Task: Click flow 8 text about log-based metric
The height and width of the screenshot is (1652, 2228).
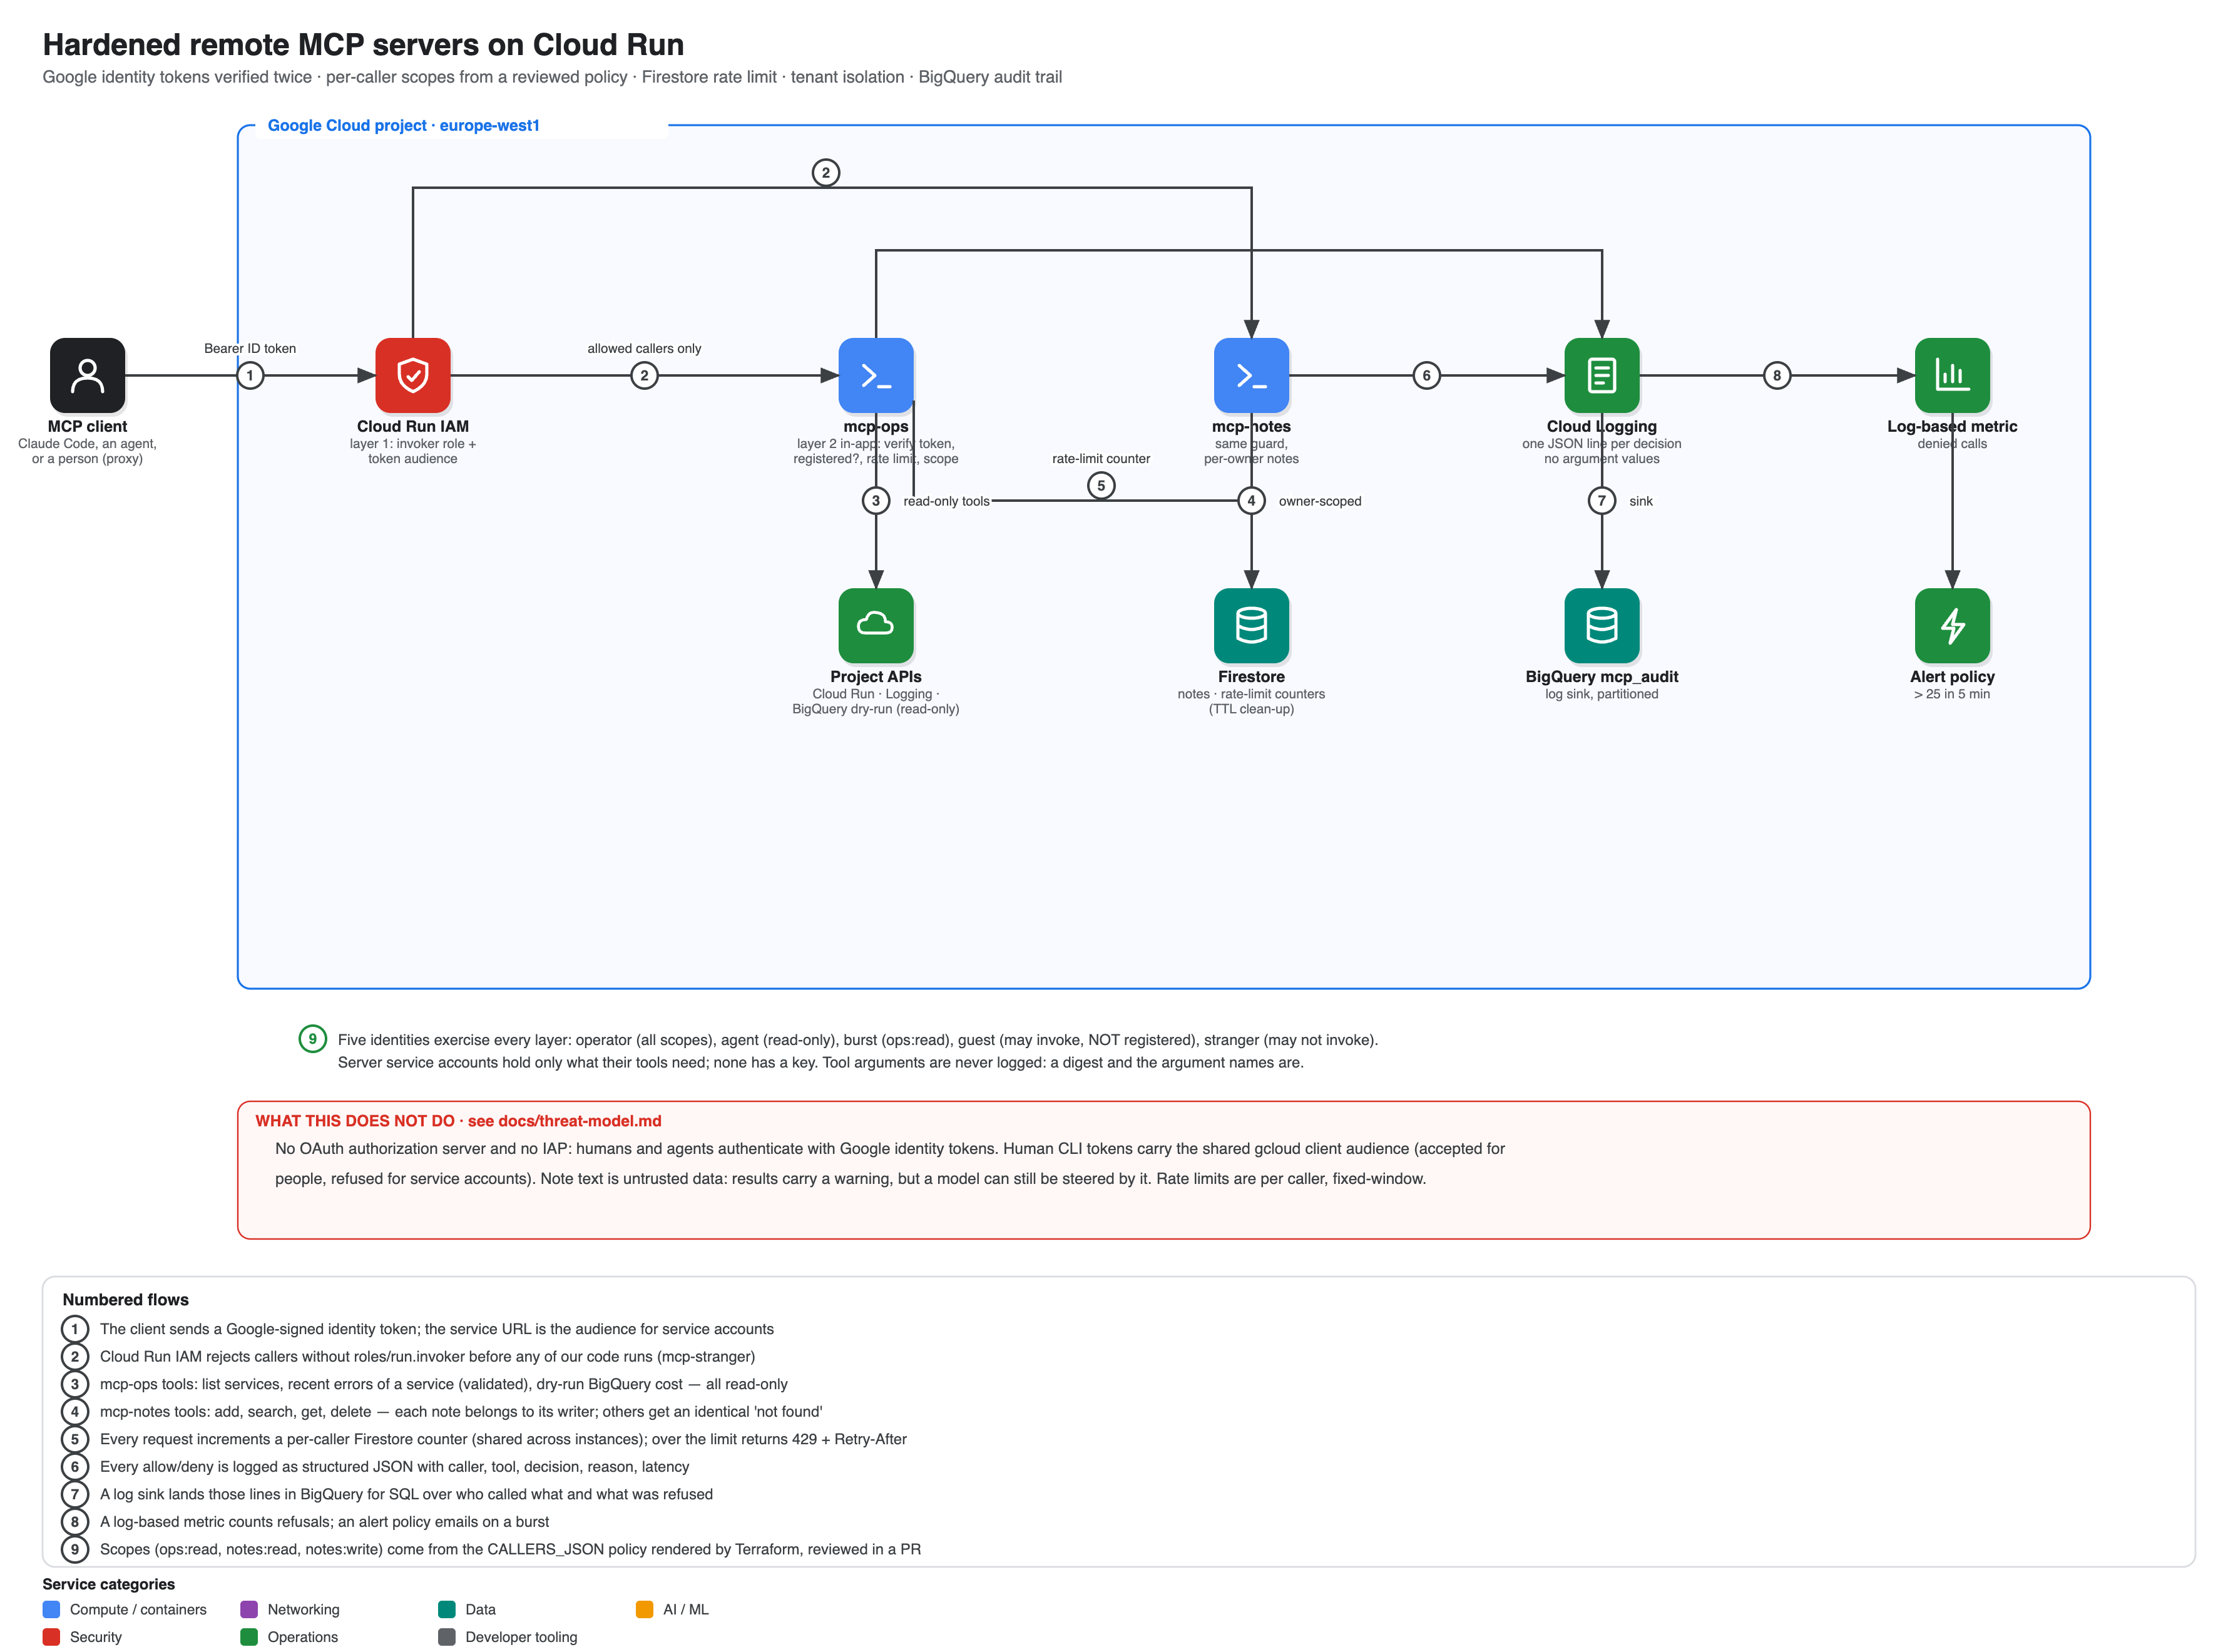Action: [324, 1522]
